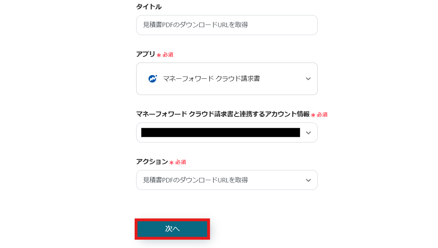Click the 見積書PDFのダウンロードURLを取得 text in the title field
Viewport: 438px width, 248px height.
tap(195, 25)
